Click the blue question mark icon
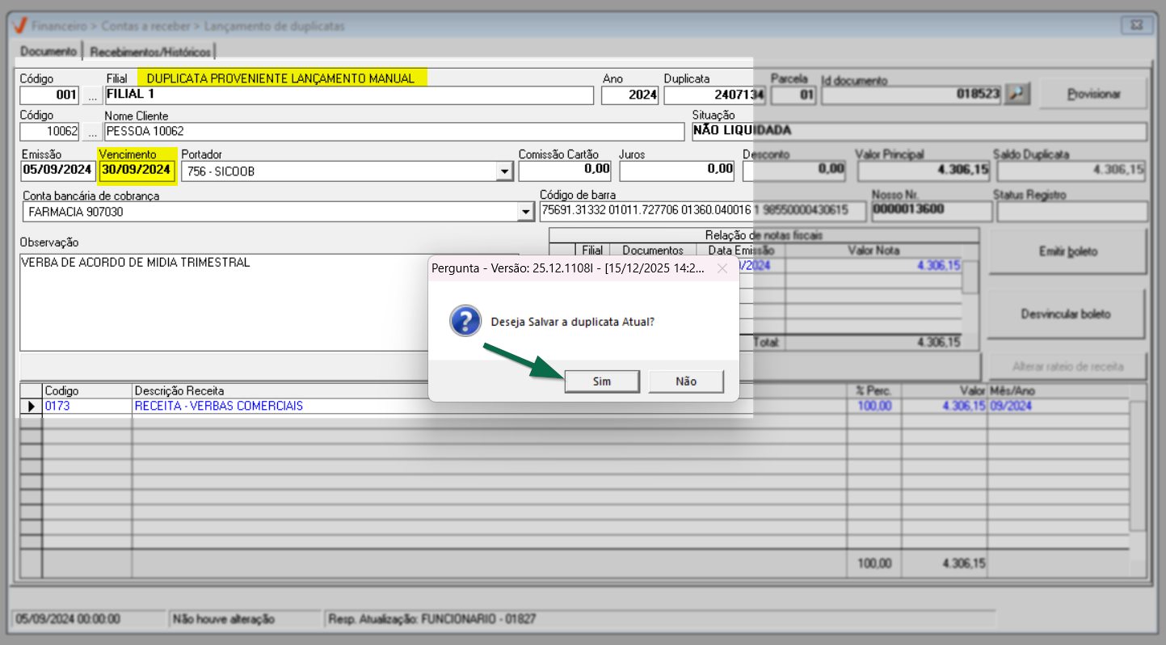The width and height of the screenshot is (1166, 645). [x=465, y=321]
